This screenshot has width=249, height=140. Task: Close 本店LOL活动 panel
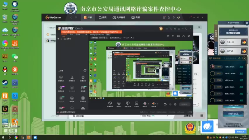[x=247, y=23]
